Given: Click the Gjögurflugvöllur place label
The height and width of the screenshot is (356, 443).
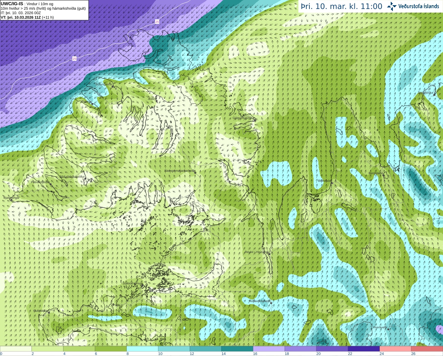Looking at the screenshot, I should pos(244,118).
